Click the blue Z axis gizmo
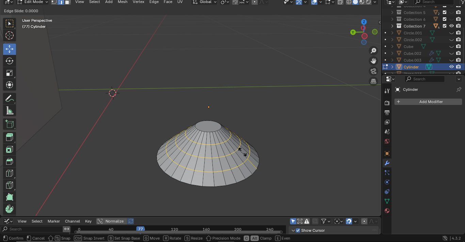Viewport: 465px width, 242px height. (364, 22)
